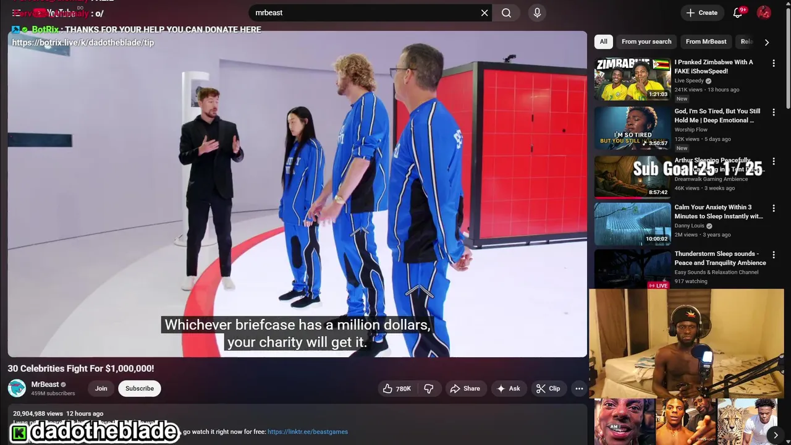Open the account avatar menu
Viewport: 791px width, 445px height.
click(x=764, y=12)
